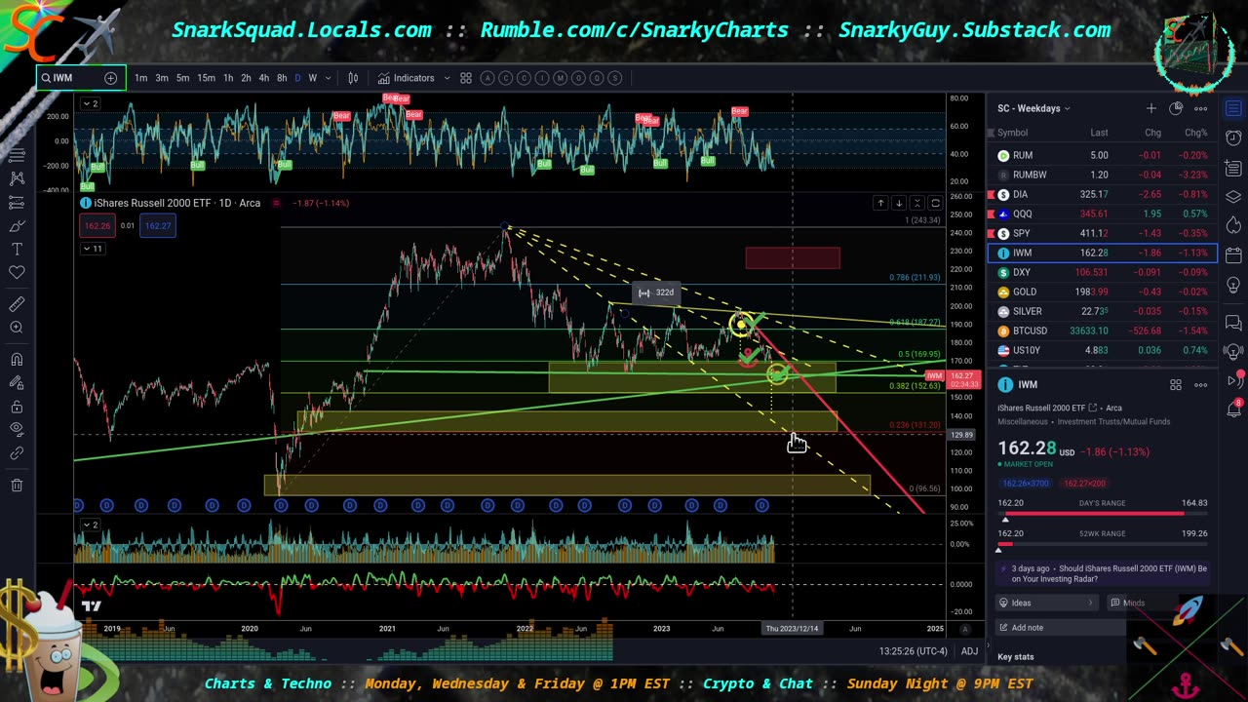Click the plus icon next to the IWM search
This screenshot has height=702, width=1248.
110,78
